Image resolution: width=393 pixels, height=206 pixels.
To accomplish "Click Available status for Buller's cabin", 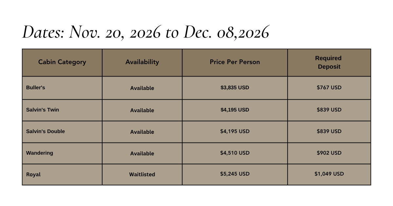I will [142, 88].
